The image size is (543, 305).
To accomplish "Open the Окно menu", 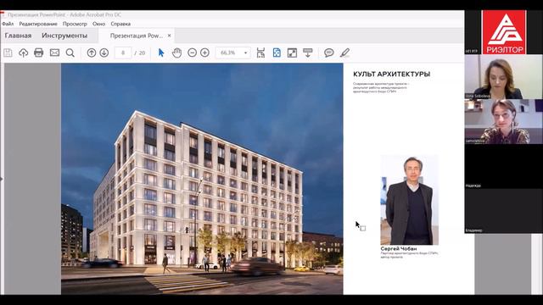I will (98, 24).
